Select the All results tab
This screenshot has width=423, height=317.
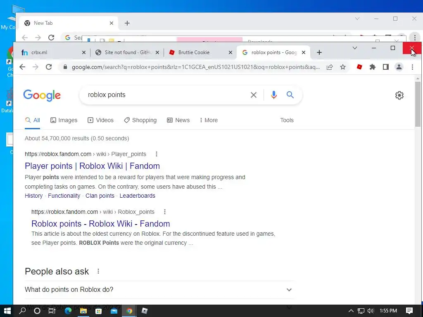click(32, 120)
